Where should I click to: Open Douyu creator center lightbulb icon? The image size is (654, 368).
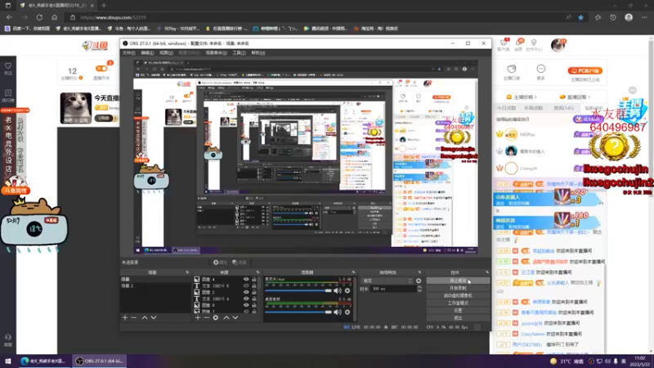coord(534,45)
